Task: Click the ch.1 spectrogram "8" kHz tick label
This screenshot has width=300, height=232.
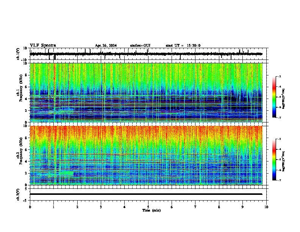Action: point(26,75)
